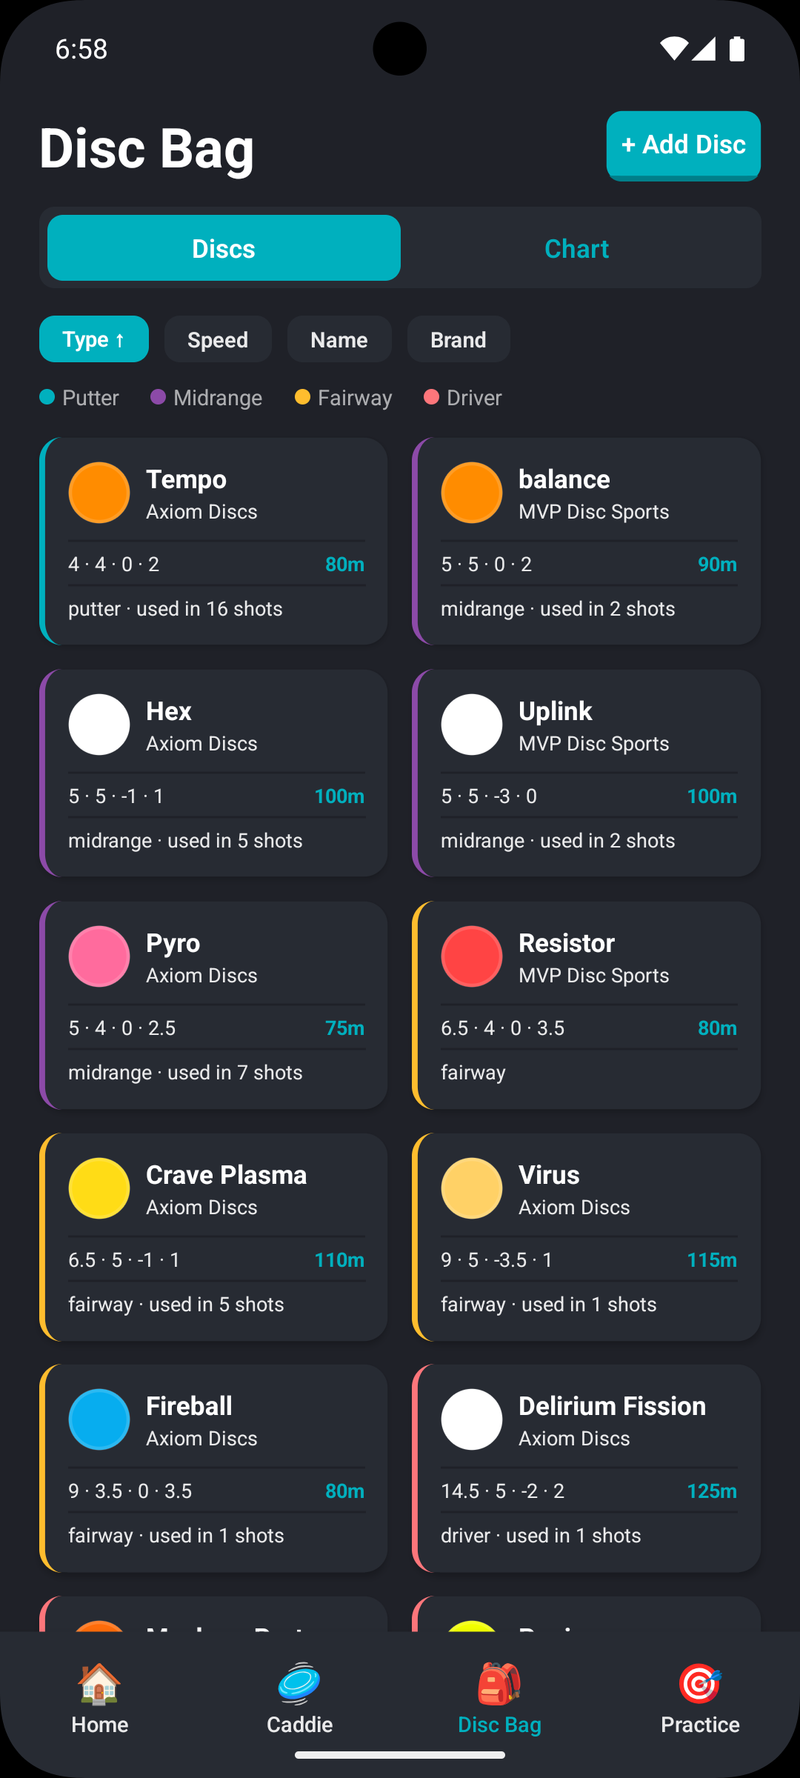Open the Uplink disc card
The width and height of the screenshot is (800, 1778).
point(586,773)
